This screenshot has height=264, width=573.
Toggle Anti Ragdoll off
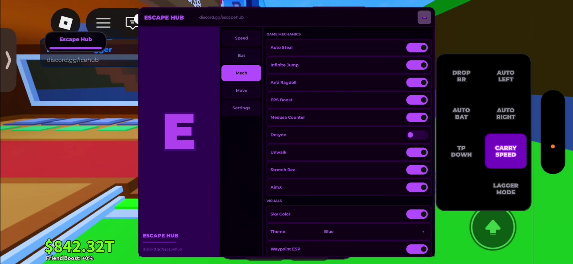pyautogui.click(x=417, y=83)
